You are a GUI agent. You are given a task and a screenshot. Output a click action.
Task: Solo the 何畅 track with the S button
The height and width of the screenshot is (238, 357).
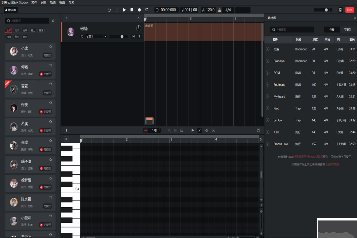pos(139,36)
